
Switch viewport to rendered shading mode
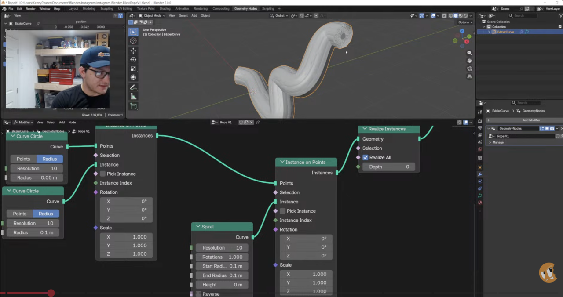[x=465, y=15]
